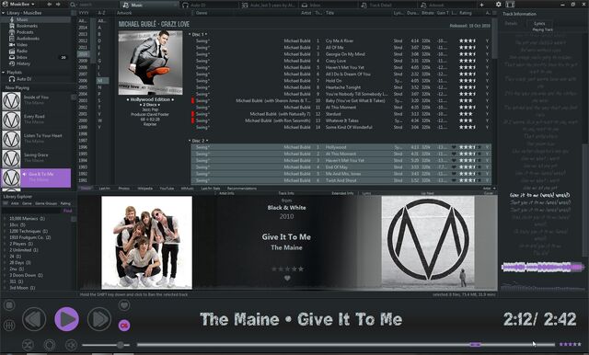This screenshot has width=589, height=355.
Task: Select the Every Road now-playing item
Action: coord(36,120)
